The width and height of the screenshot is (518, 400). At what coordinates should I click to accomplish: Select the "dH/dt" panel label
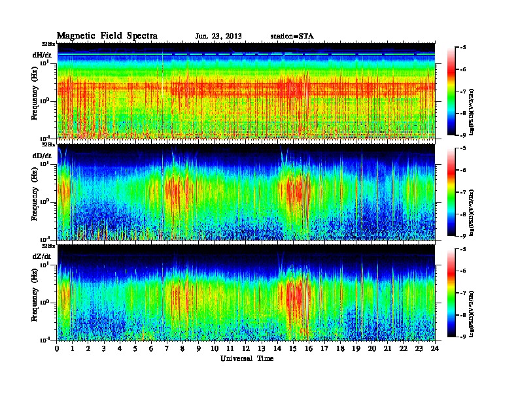point(42,55)
